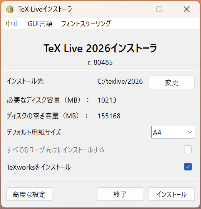Screen dimensions: 201x209
Task: Click the インストール先 label
Action: tap(25, 81)
